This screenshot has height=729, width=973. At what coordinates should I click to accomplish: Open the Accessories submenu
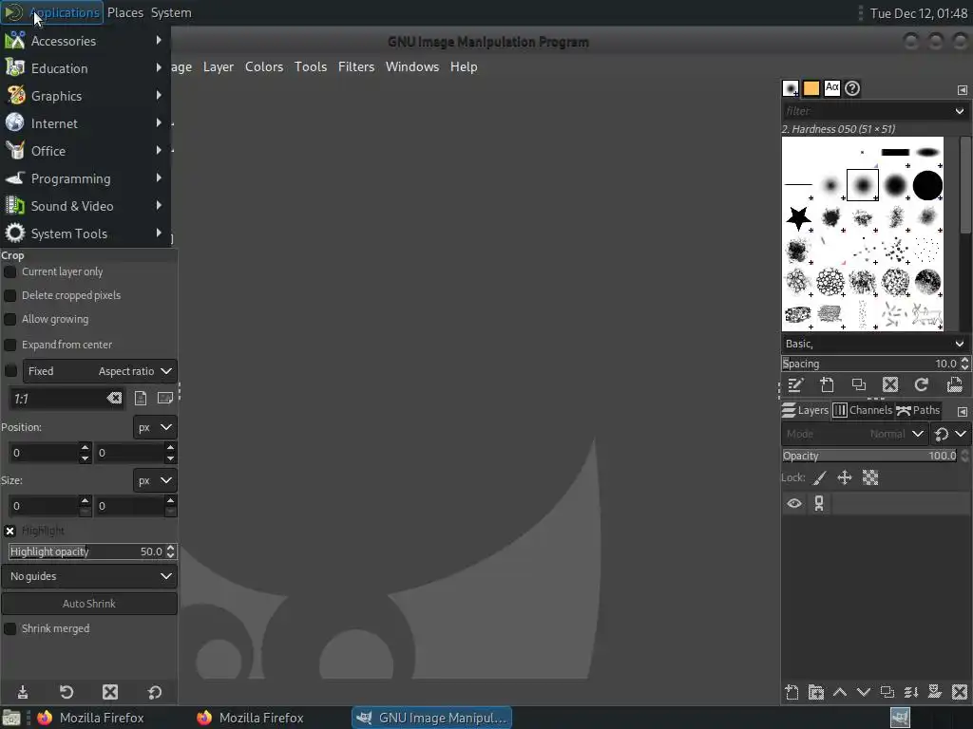85,41
